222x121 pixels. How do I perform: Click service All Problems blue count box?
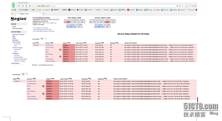[x=99, y=27]
